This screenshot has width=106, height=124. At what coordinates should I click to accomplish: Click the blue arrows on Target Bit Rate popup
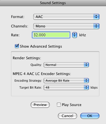[86, 87]
